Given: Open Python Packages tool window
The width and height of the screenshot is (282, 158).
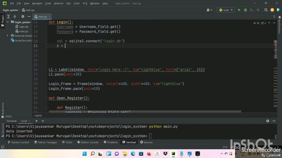Looking at the screenshot, I should (45, 142).
